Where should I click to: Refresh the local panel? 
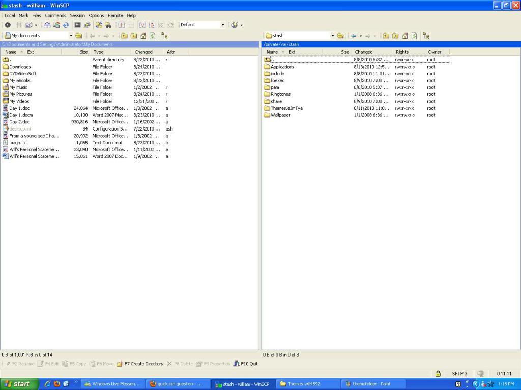153,36
